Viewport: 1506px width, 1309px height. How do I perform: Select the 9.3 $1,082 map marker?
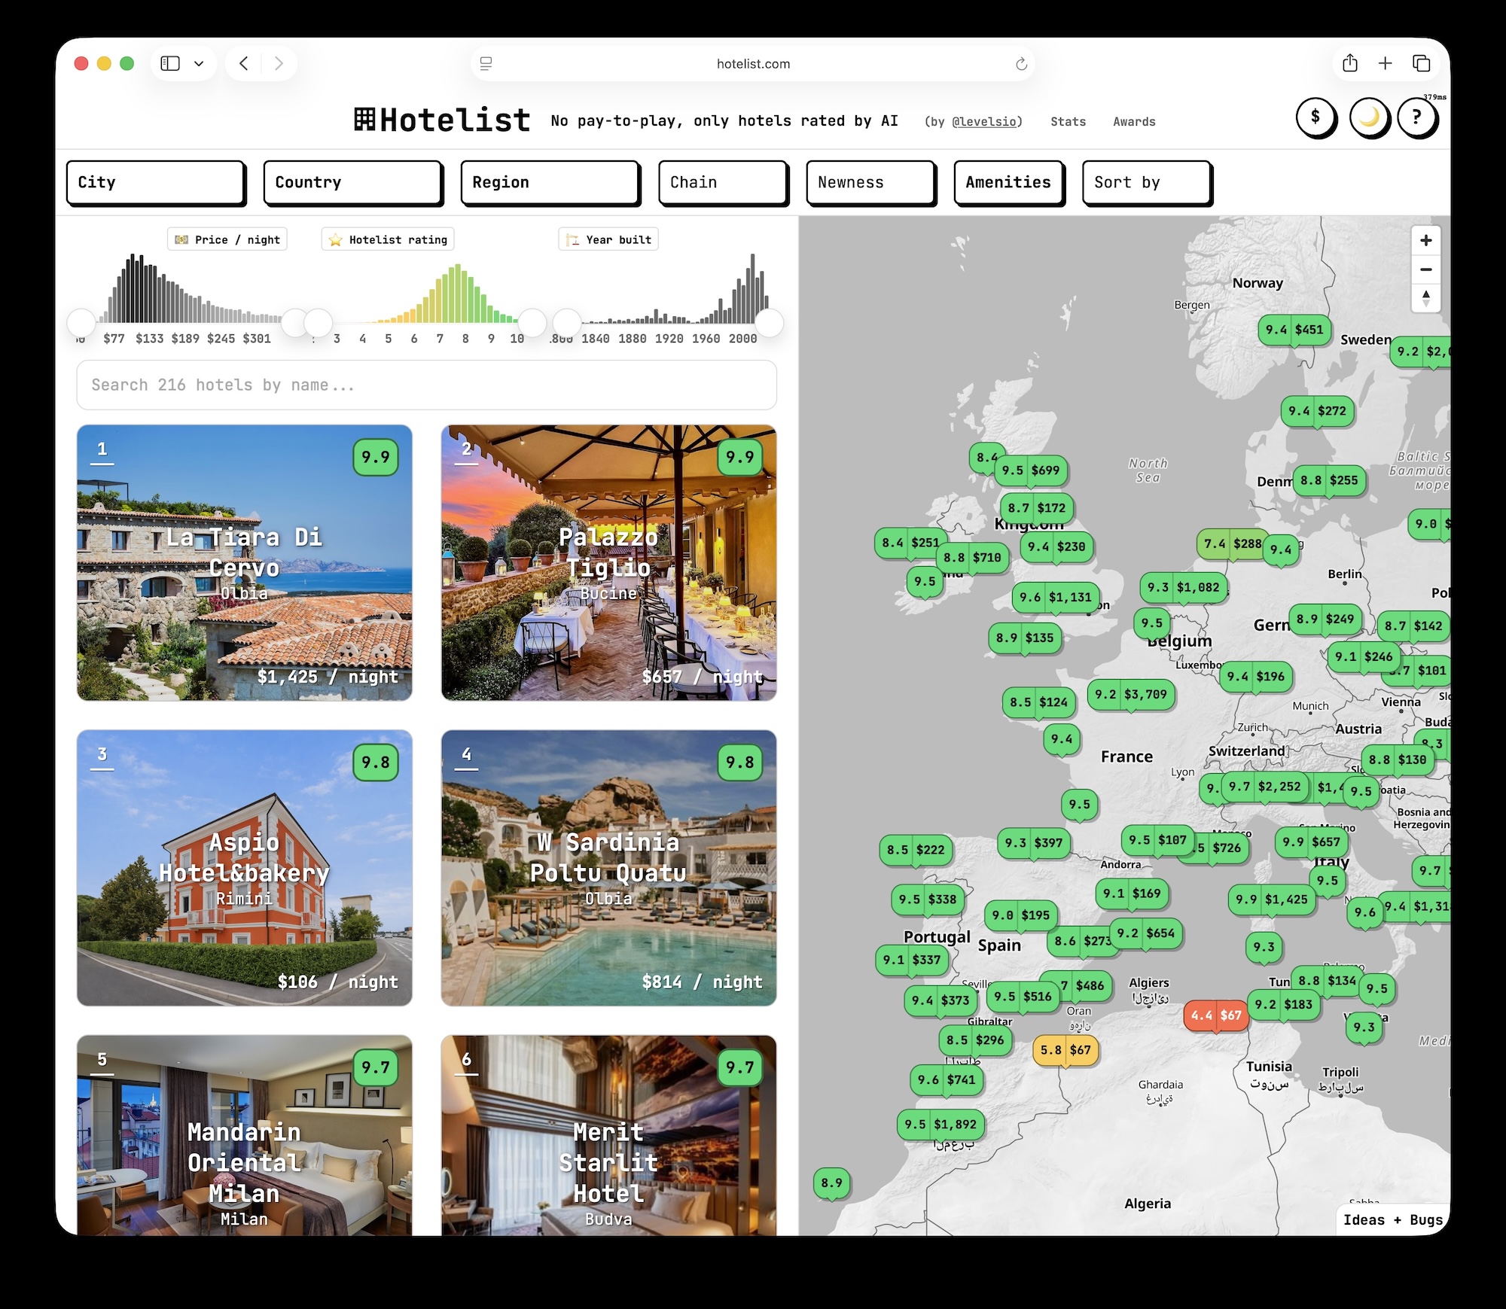pos(1184,587)
